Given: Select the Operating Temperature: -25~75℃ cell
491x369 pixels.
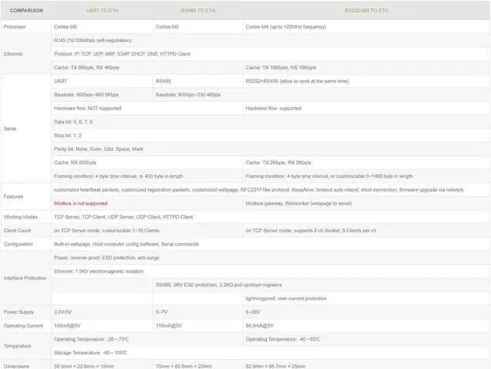Looking at the screenshot, I should tap(147, 339).
